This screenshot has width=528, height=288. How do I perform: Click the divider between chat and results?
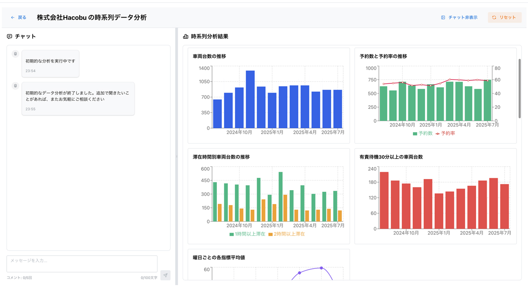coord(176,156)
